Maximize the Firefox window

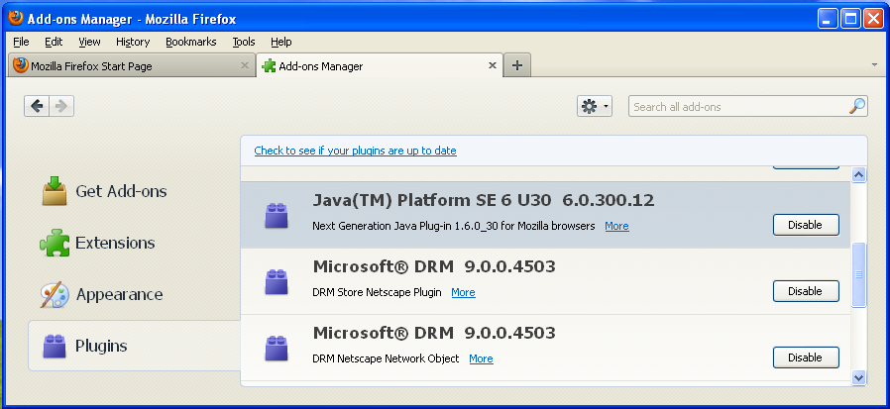click(x=850, y=19)
